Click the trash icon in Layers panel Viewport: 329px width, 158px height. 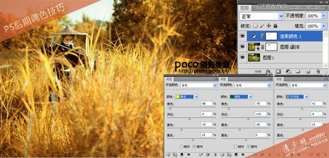pyautogui.click(x=318, y=71)
